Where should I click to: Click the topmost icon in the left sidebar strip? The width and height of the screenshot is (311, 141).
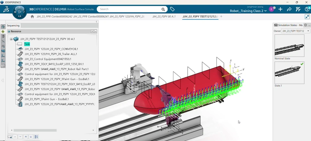[3, 27]
